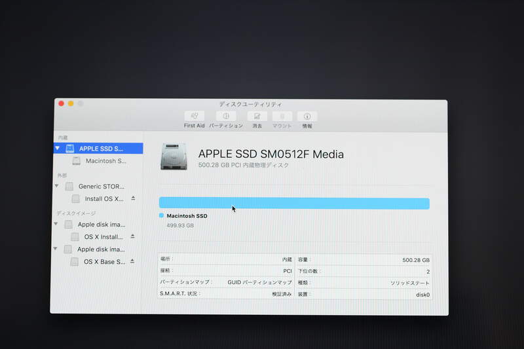Viewport: 524px width, 349px height.
Task: Select Install OS X... sidebar row
Action: 98,199
